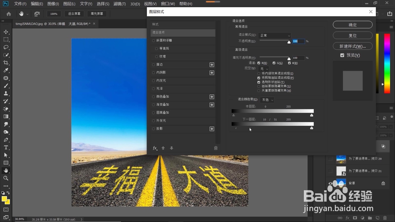Add another Stroke effect with plus icon
The width and height of the screenshot is (395, 222).
(212, 65)
